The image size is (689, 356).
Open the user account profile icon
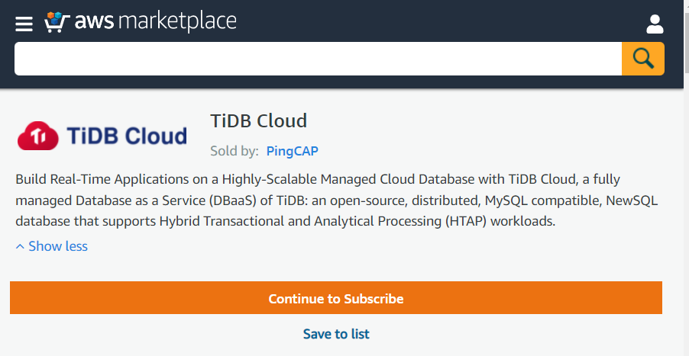coord(655,23)
